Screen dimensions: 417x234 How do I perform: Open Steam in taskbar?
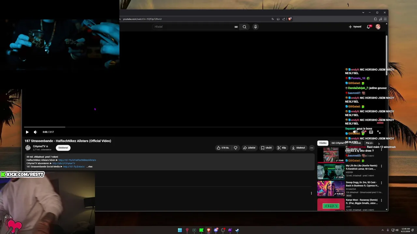click(237, 230)
